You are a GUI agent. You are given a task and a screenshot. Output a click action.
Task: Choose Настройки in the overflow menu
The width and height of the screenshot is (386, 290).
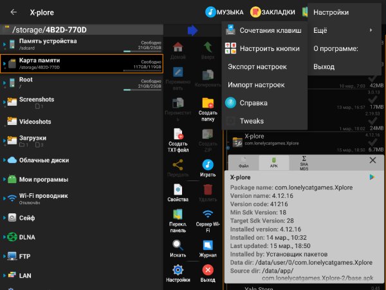[344, 12]
